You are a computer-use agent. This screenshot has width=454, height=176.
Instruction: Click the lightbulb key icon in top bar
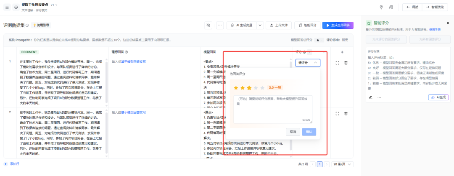pyautogui.click(x=381, y=8)
